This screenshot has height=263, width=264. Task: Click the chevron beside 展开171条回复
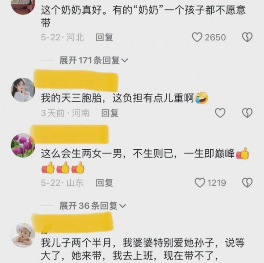point(125,60)
